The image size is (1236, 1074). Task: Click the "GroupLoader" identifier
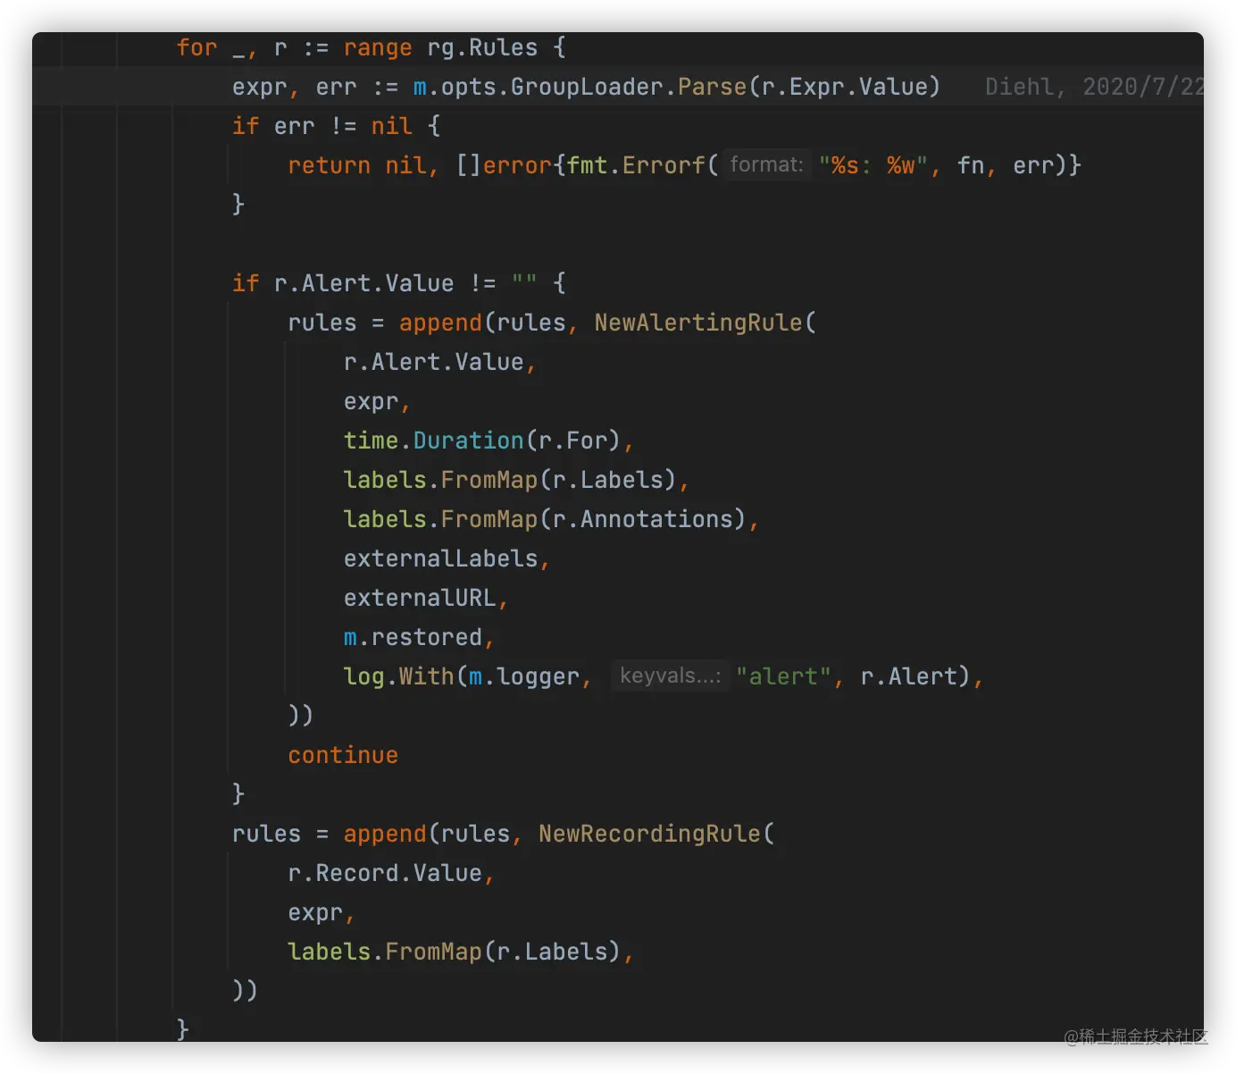(587, 88)
